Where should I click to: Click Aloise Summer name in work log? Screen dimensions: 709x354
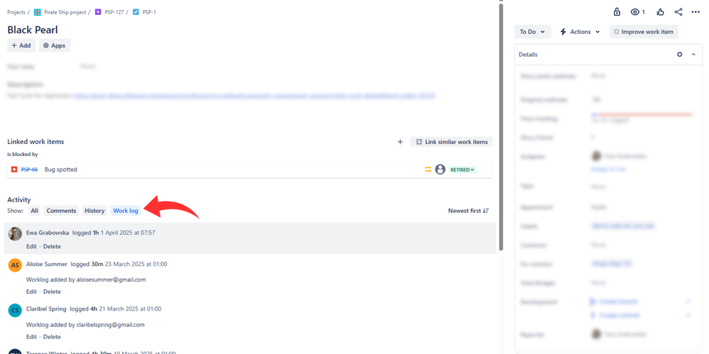(x=47, y=264)
